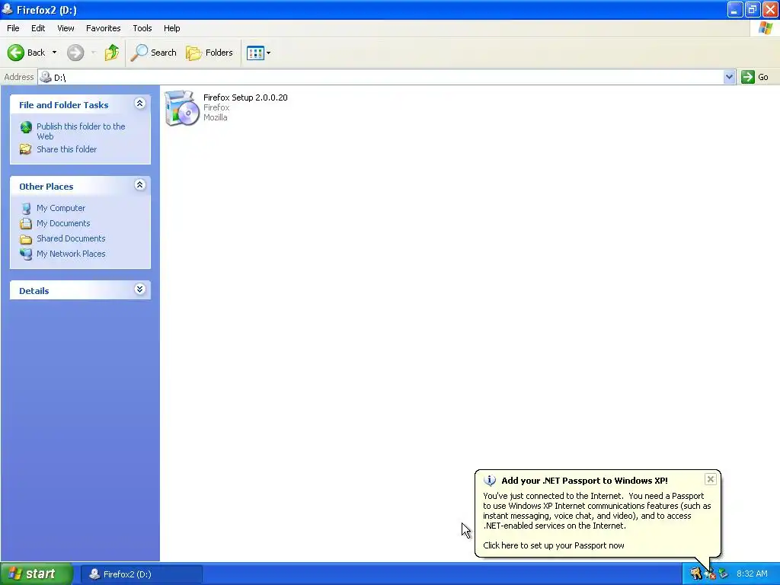
Task: Open the Search pane in the toolbar
Action: pyautogui.click(x=153, y=53)
